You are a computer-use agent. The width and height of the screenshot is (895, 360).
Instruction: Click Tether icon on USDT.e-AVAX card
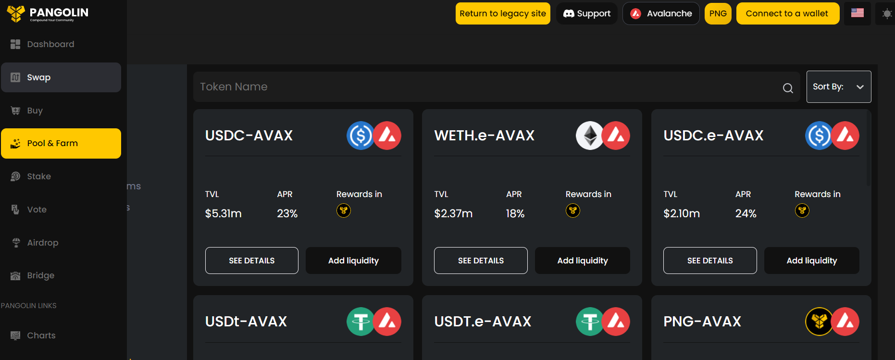point(590,322)
